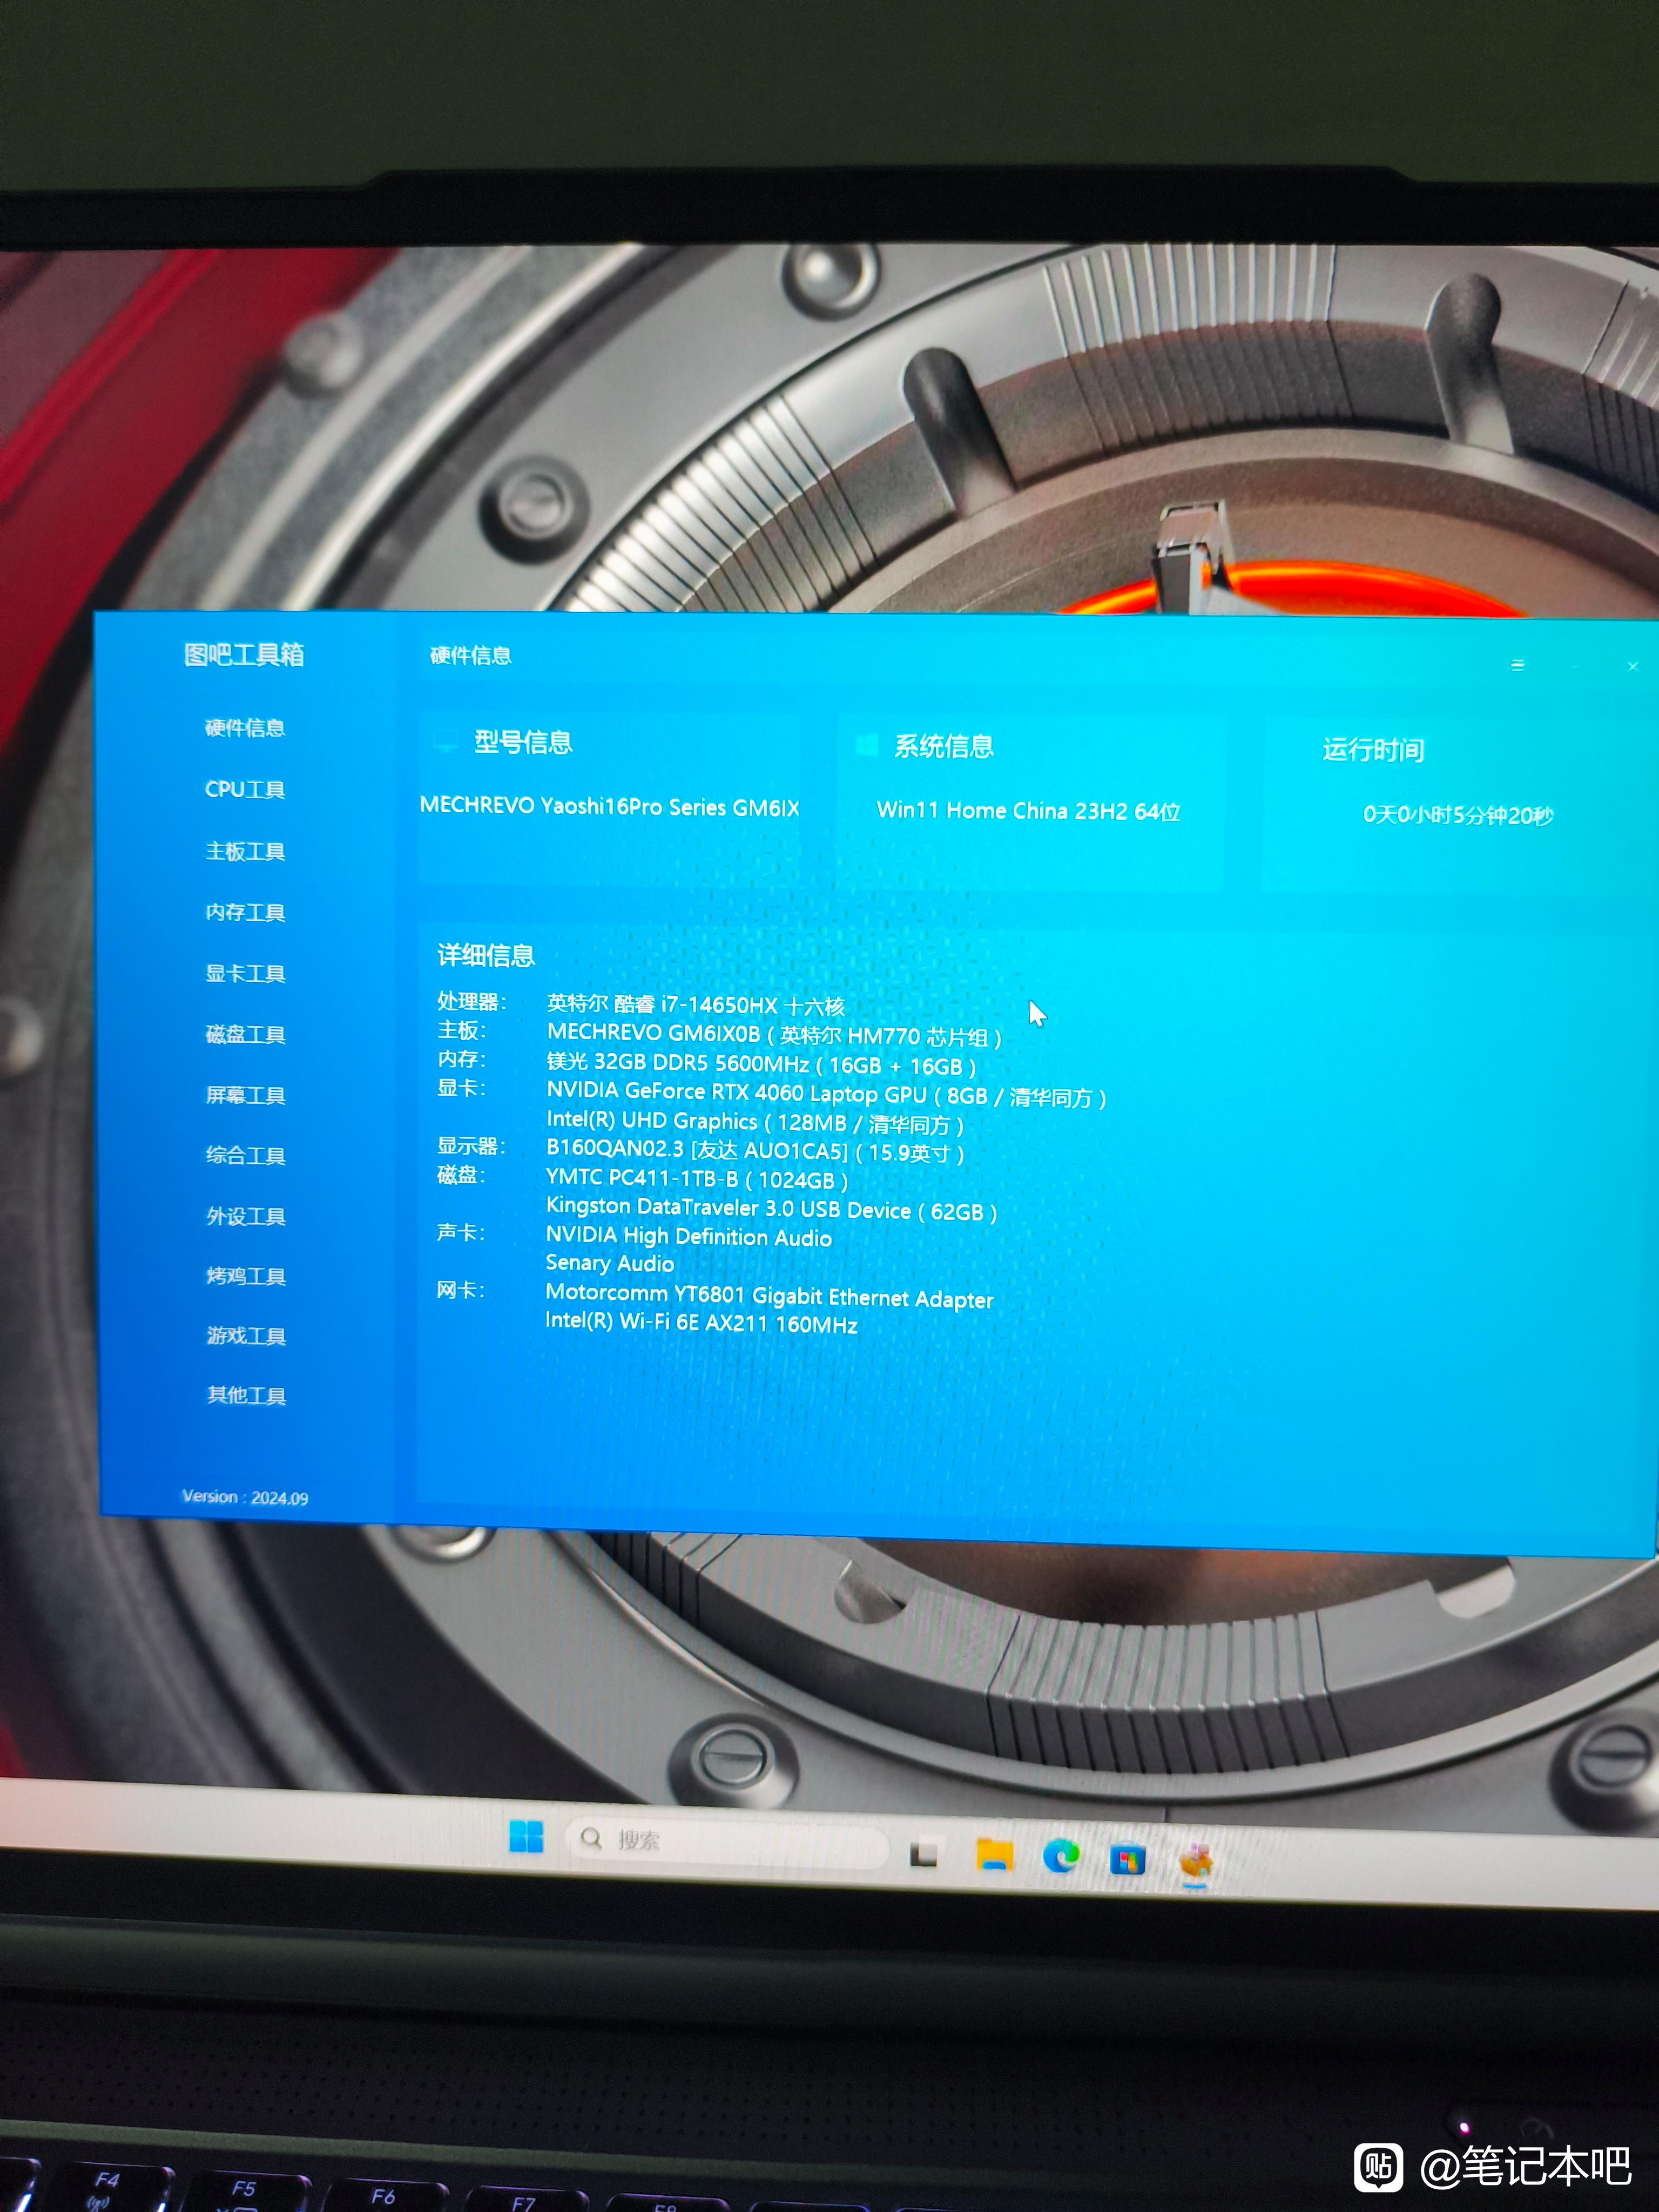Click the Windows icon beside 系统信息

[x=867, y=745]
